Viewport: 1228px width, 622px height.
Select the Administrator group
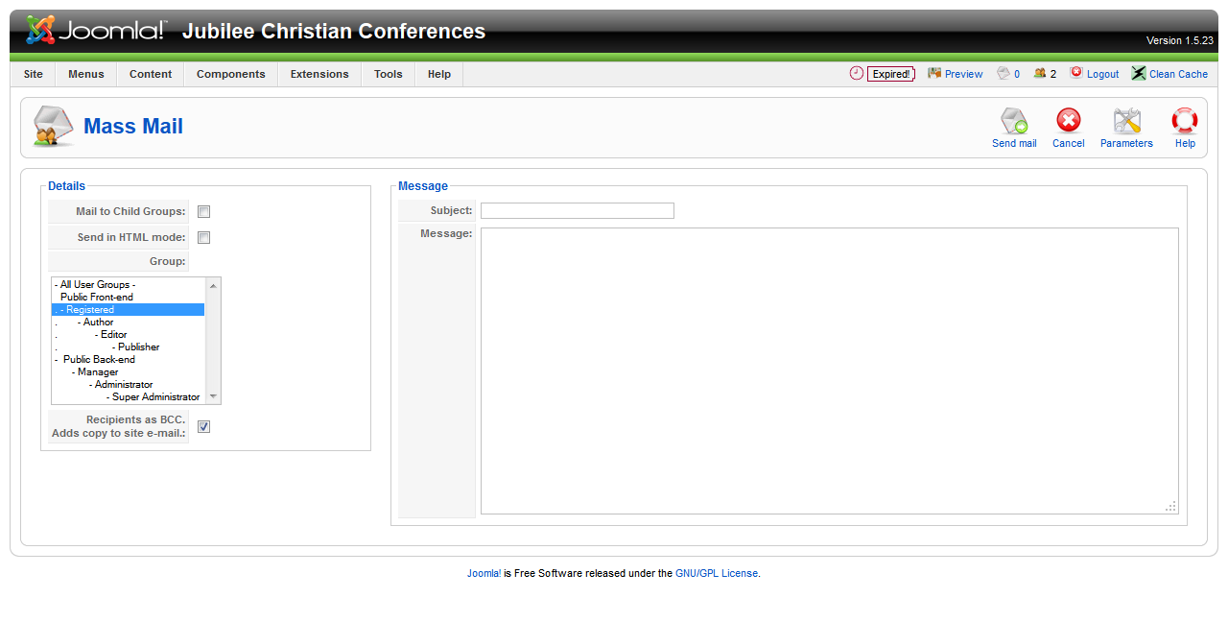pos(129,384)
